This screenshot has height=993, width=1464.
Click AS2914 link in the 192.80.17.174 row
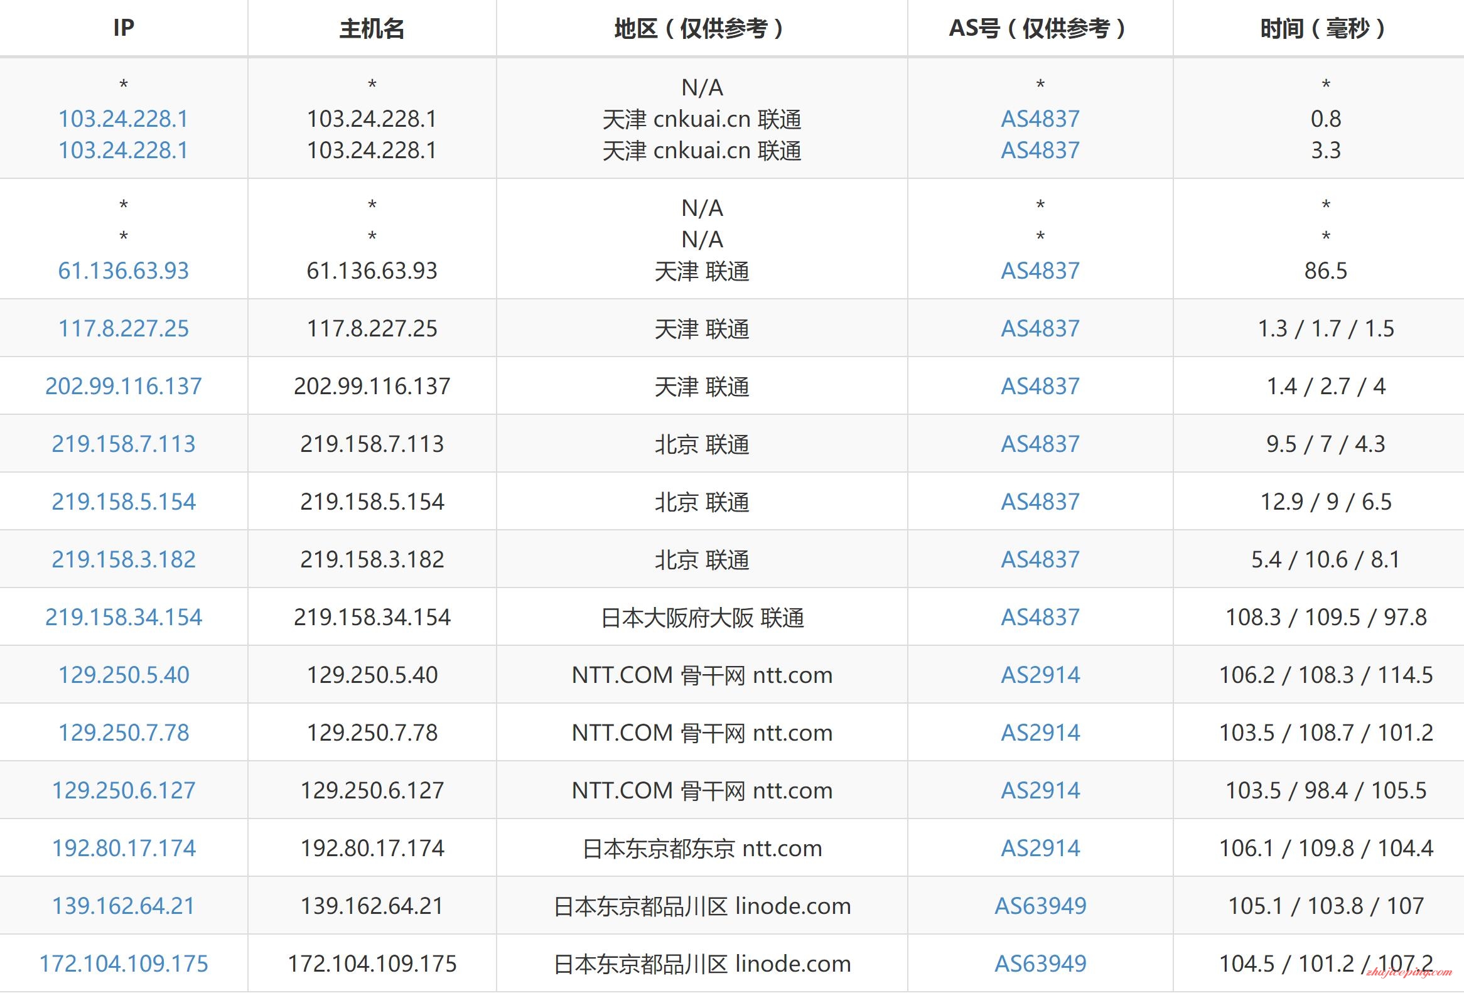click(1040, 848)
